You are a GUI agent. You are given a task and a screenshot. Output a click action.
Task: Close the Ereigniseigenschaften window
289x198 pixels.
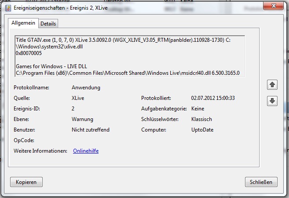point(273,6)
